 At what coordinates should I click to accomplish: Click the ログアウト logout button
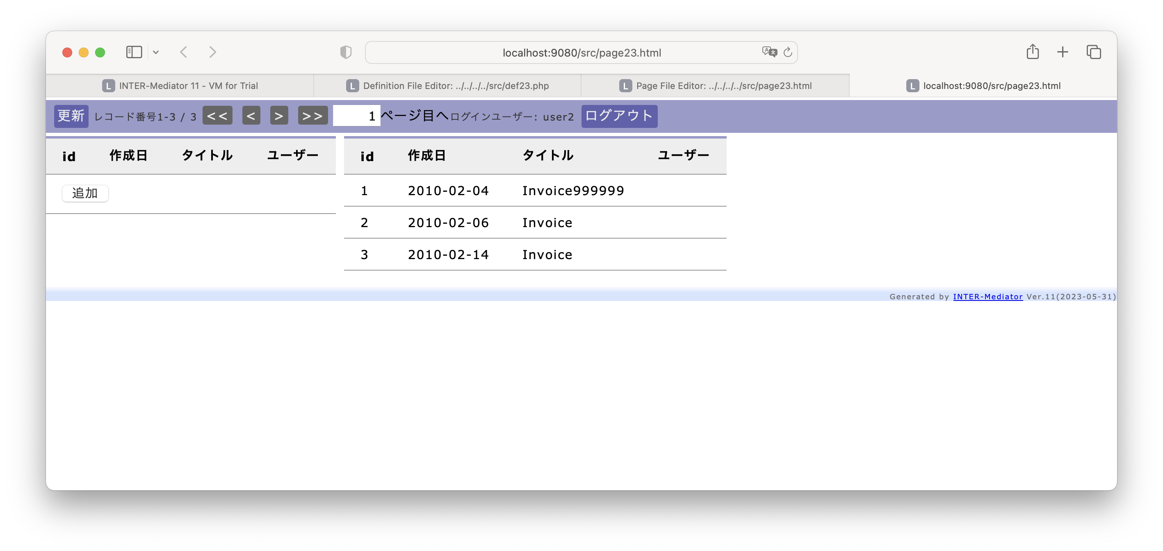tap(619, 116)
